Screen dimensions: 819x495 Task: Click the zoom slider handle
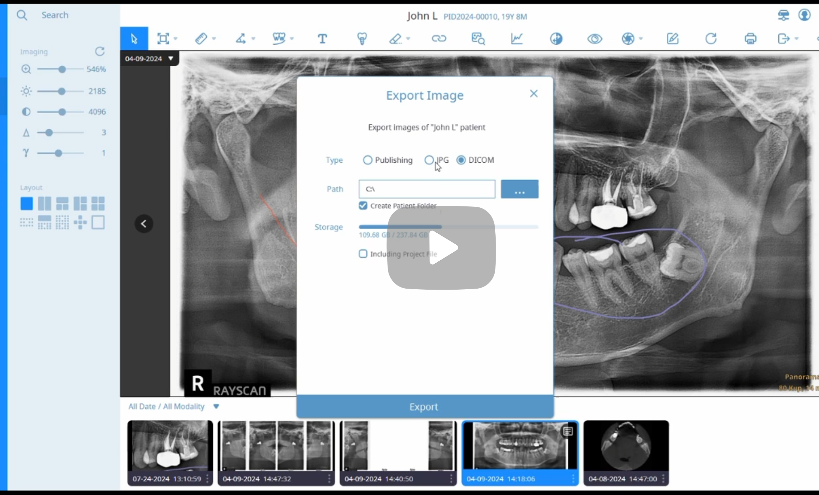point(62,69)
